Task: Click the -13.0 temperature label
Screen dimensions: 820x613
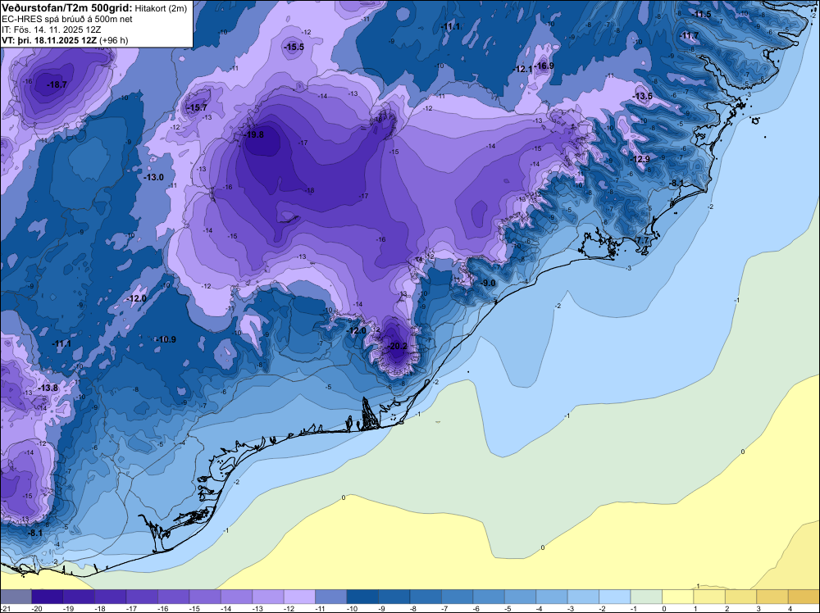Action: 153,178
